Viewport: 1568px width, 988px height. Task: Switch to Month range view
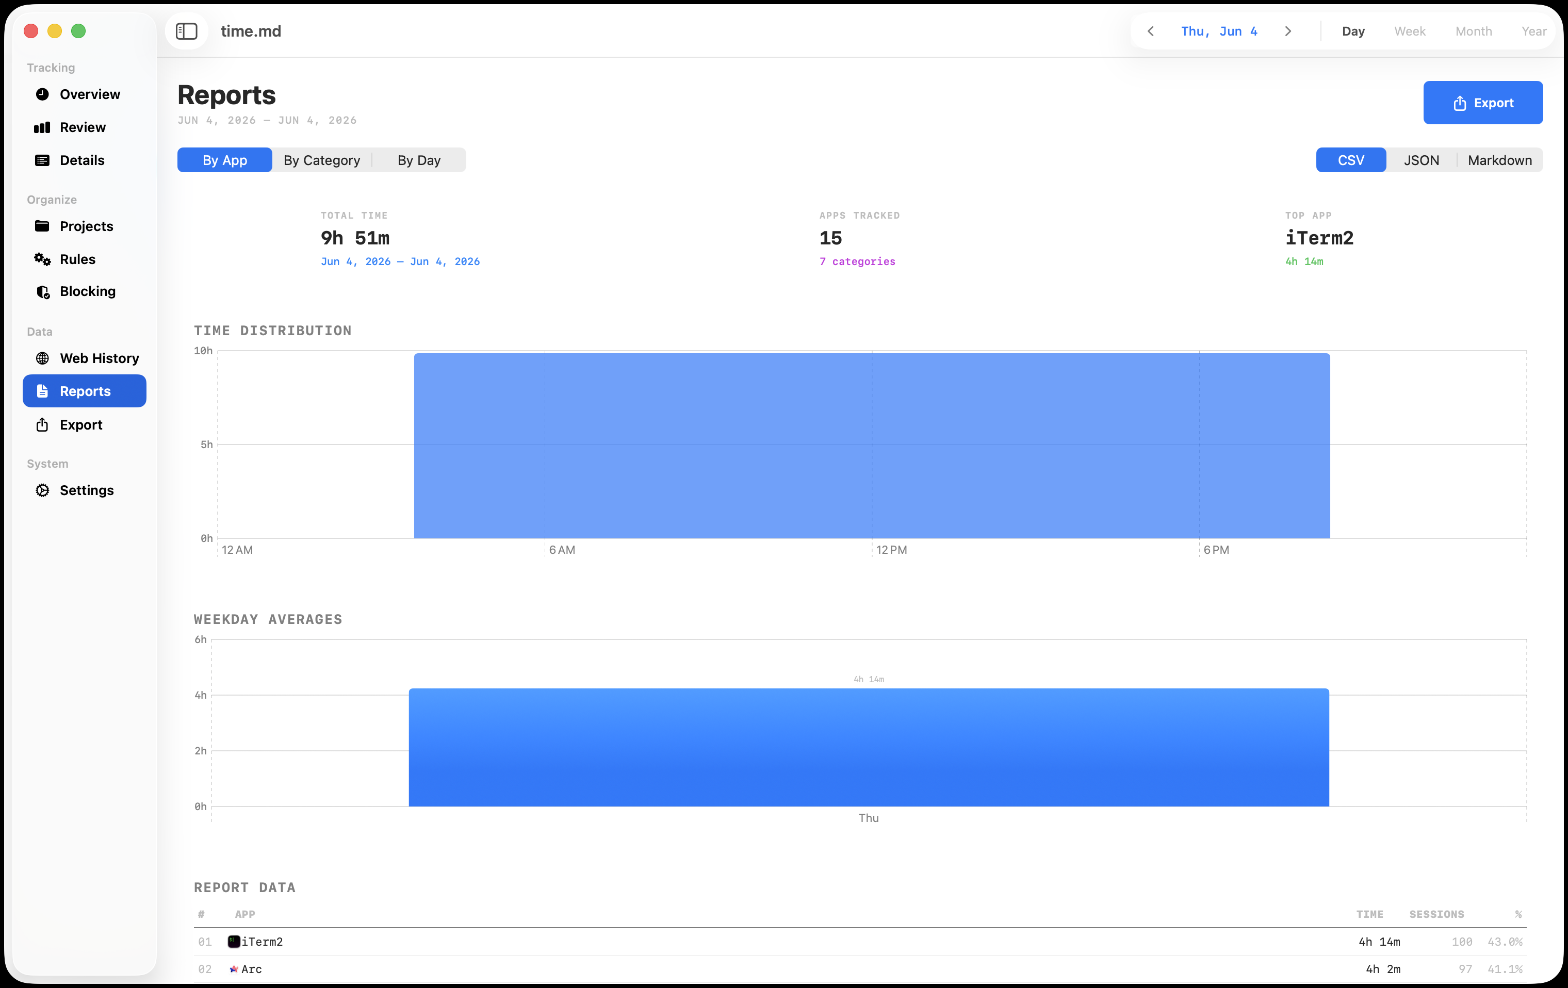(x=1474, y=31)
